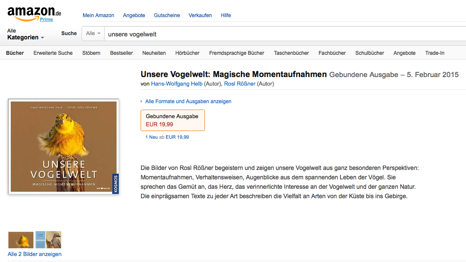Open Erweiterte Suche in navigation
This screenshot has width=466, height=262.
coord(53,53)
